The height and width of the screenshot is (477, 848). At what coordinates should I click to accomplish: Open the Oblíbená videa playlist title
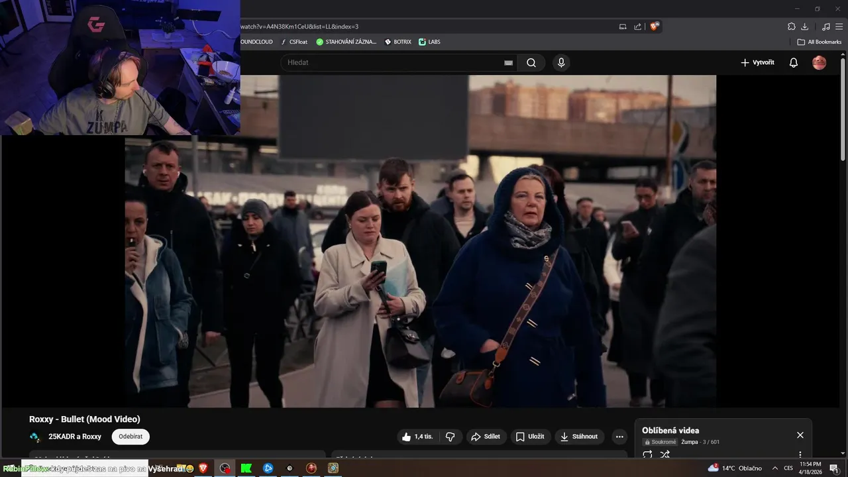click(670, 431)
